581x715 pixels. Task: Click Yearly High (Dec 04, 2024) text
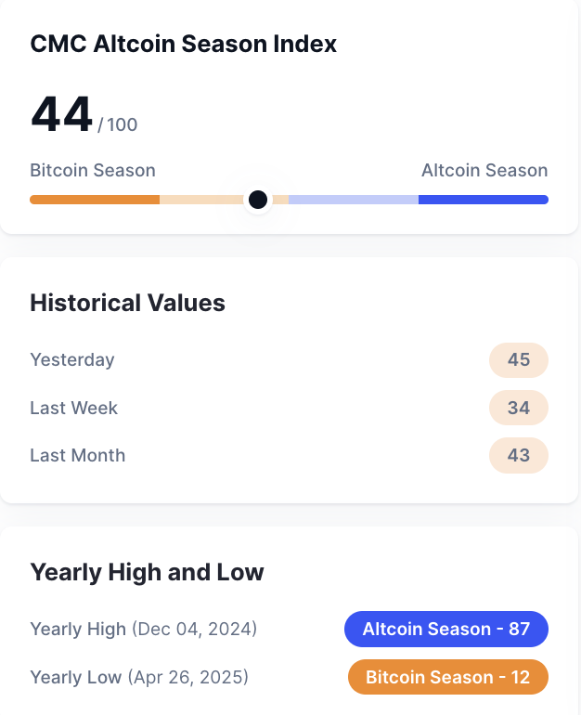point(144,630)
